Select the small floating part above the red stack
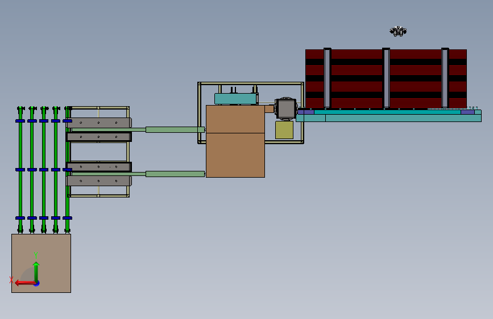Screen dimensions: 493x319 tap(398, 31)
